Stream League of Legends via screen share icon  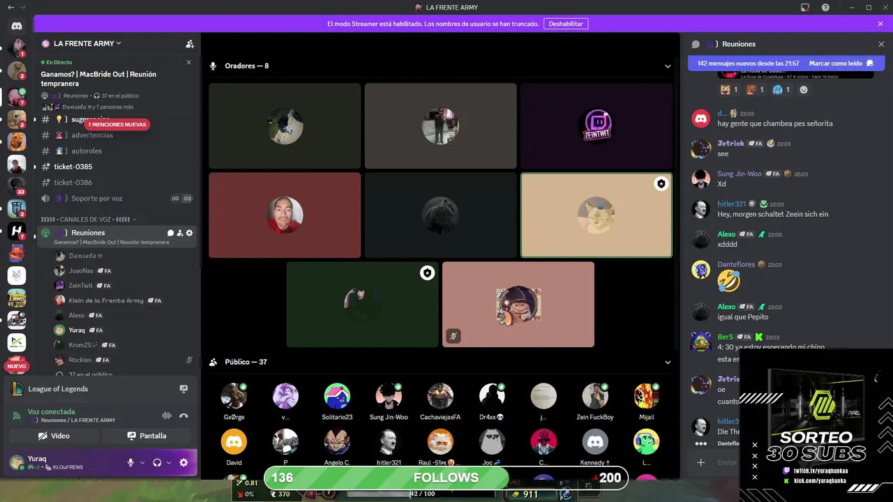click(x=183, y=389)
